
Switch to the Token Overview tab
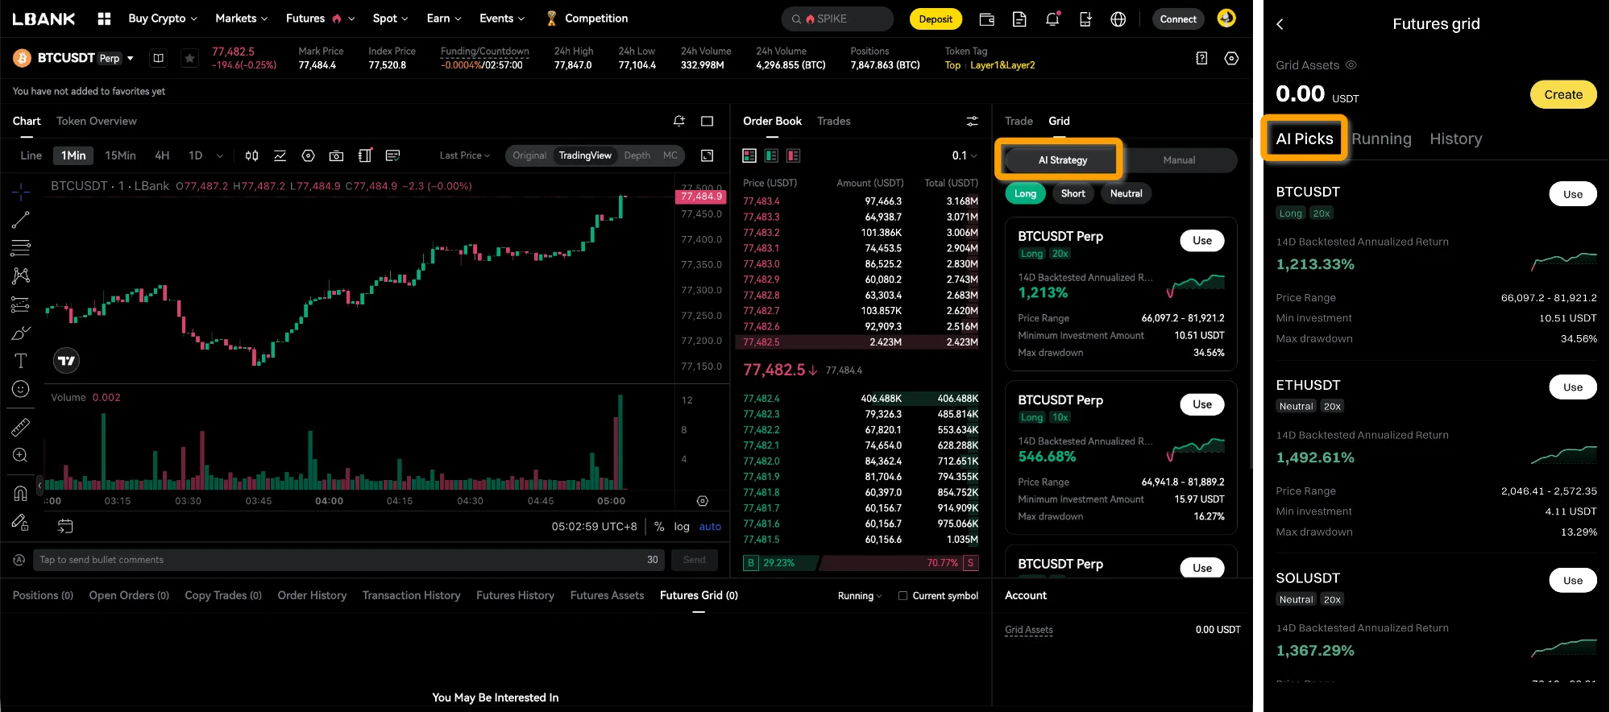point(96,121)
